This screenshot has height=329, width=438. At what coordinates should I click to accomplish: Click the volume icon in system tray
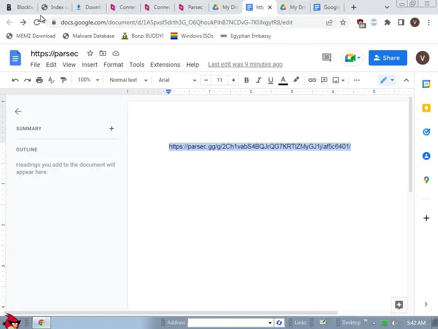(x=394, y=323)
